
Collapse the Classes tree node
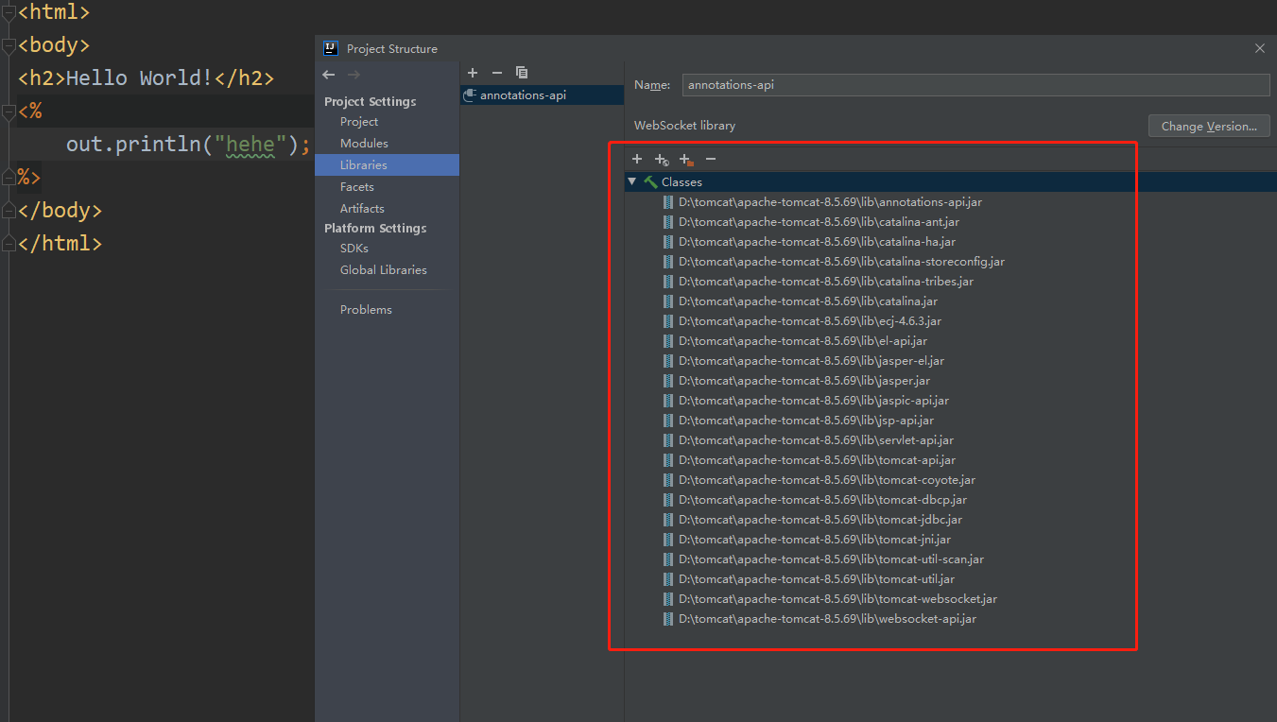632,181
